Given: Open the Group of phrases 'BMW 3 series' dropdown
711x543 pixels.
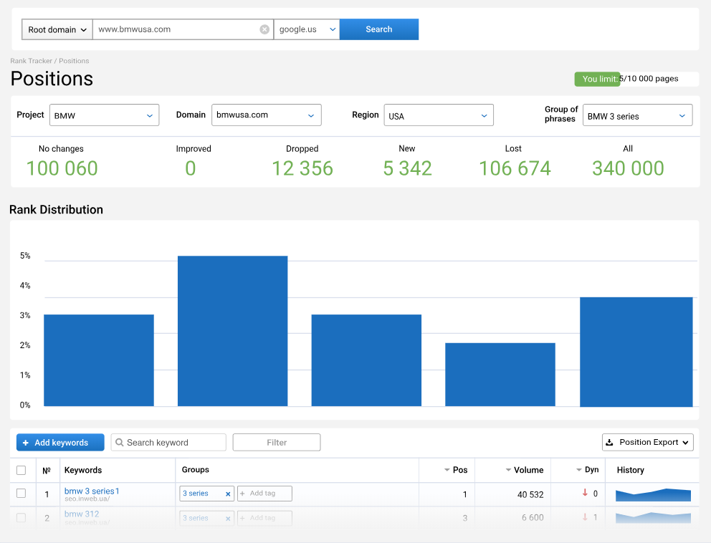Looking at the screenshot, I should coord(637,115).
